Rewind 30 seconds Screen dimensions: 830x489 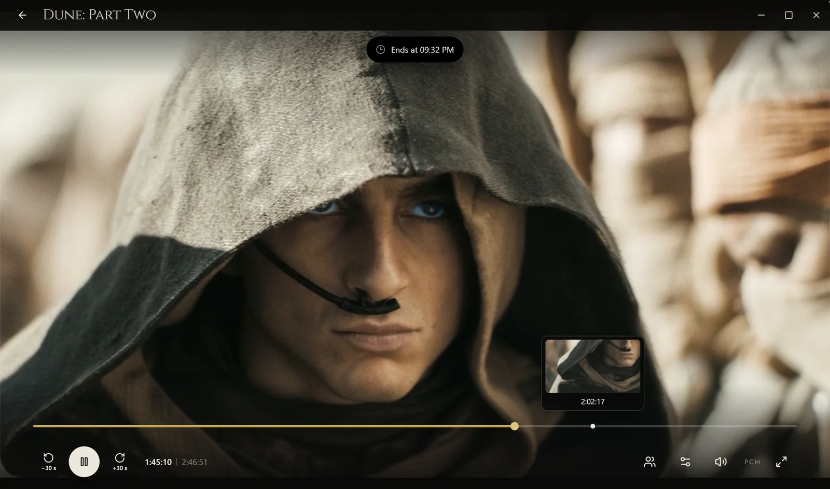click(x=48, y=462)
